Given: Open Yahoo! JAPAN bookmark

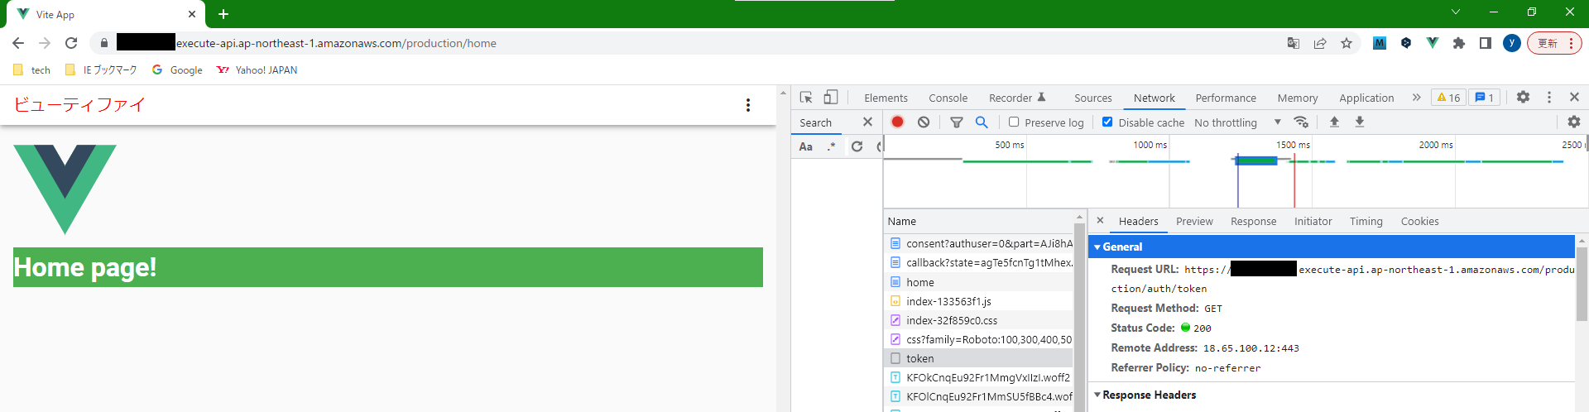Looking at the screenshot, I should point(257,70).
